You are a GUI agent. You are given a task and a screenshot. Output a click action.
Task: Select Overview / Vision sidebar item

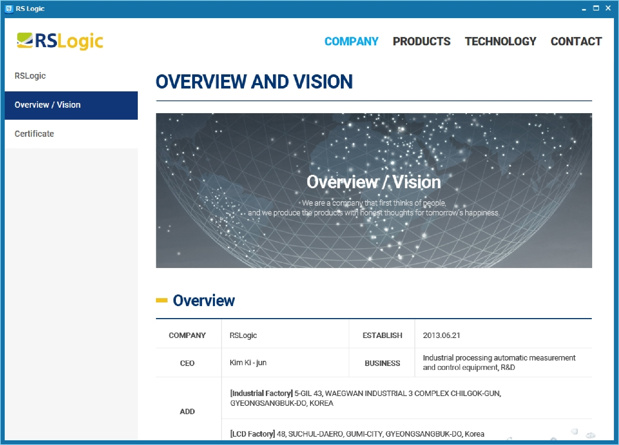tap(48, 105)
